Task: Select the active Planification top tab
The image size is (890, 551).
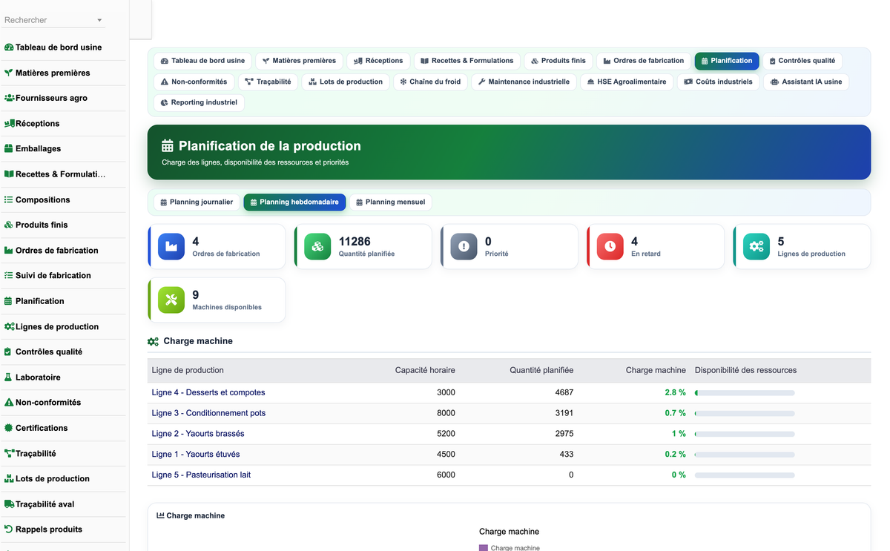Action: click(727, 61)
